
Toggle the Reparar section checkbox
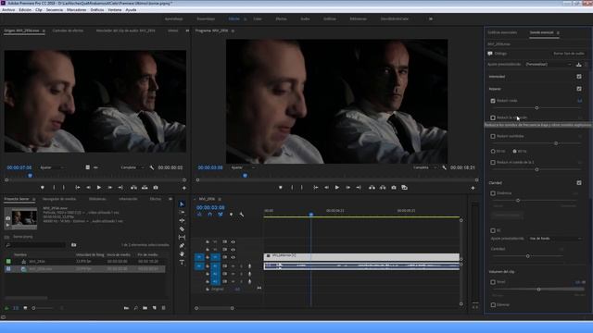[x=579, y=89]
